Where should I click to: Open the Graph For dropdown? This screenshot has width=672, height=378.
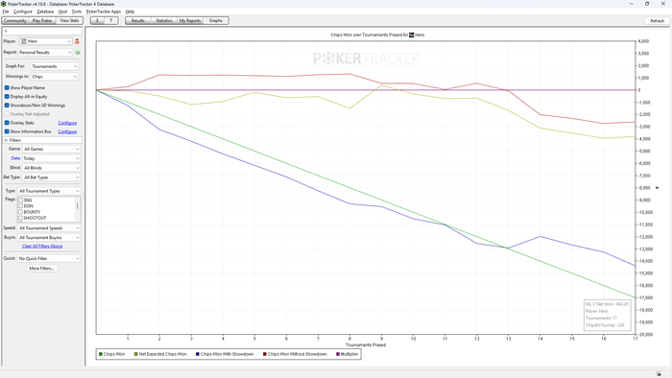(x=55, y=66)
